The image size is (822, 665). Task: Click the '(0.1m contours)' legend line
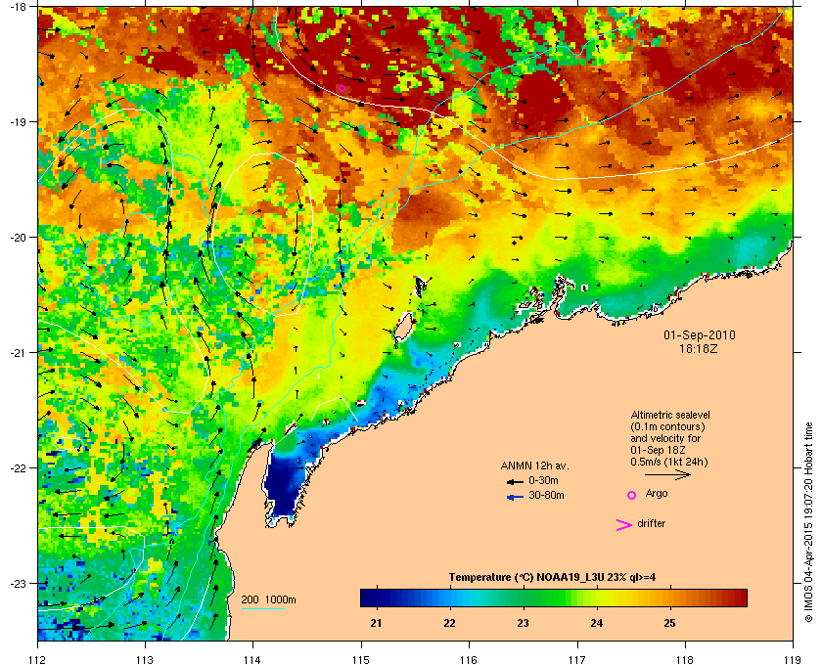[667, 426]
